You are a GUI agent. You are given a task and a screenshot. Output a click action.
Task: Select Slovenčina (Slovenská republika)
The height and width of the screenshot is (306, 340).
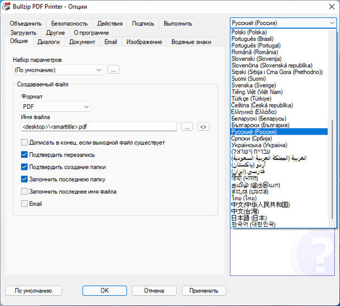(x=279, y=66)
